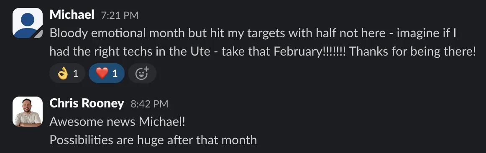The image size is (486, 153).
Task: Open the 8:42 PM message timestamp
Action: coord(149,104)
